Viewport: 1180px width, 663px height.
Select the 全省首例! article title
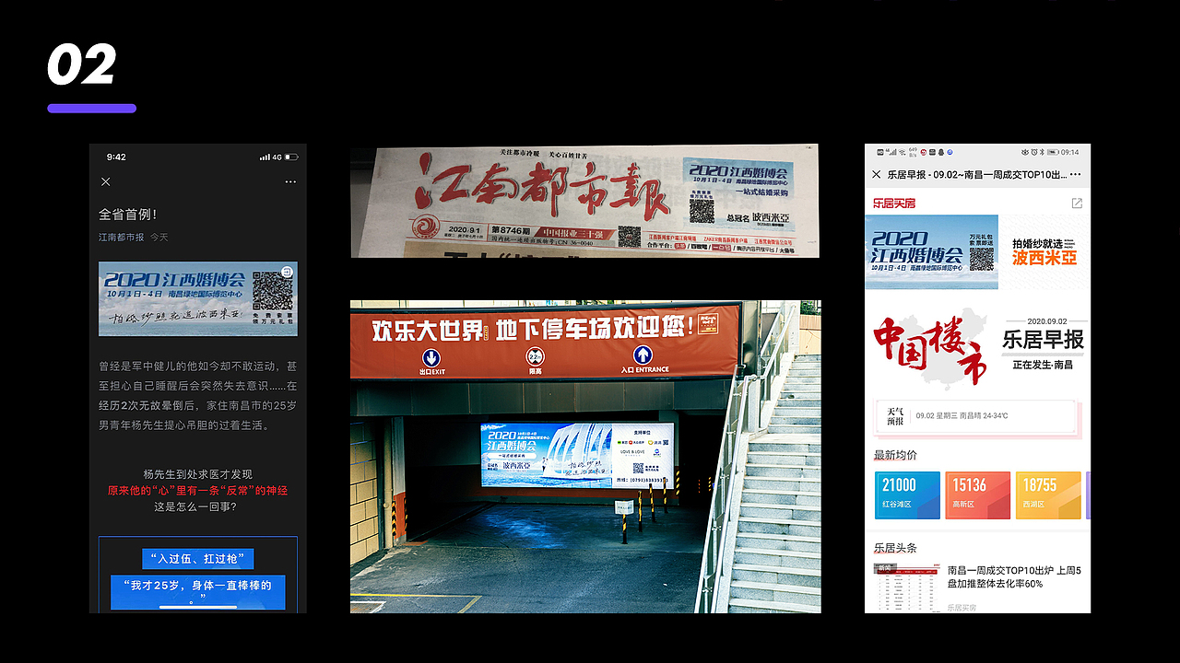point(127,214)
